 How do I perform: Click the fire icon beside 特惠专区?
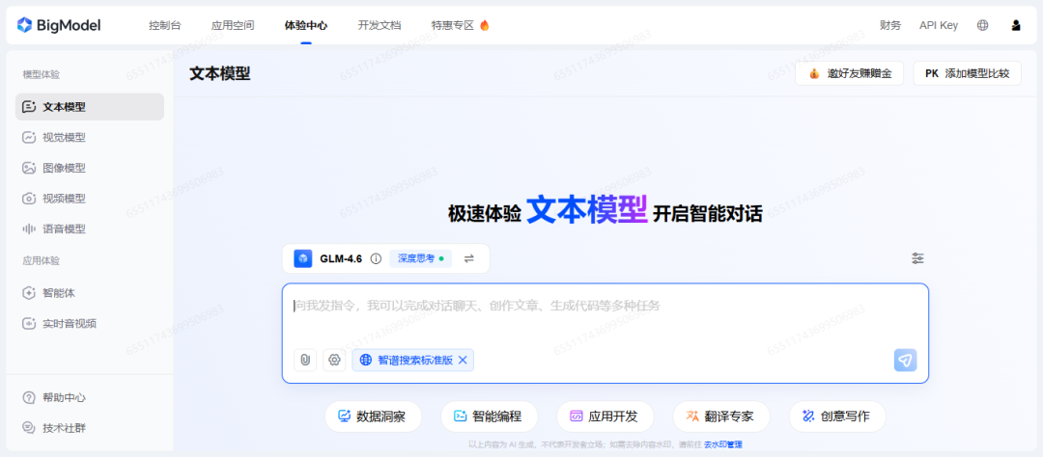[x=484, y=25]
